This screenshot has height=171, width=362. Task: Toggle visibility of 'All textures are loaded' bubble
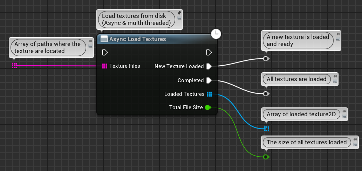tap(335, 81)
